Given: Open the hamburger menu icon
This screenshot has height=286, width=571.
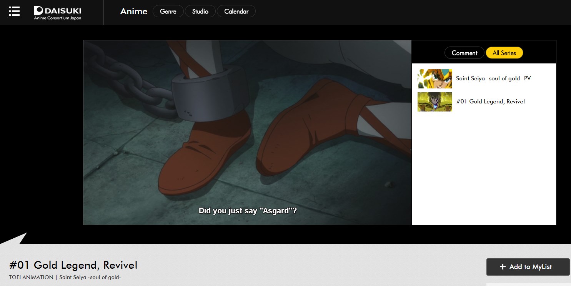Looking at the screenshot, I should (14, 11).
